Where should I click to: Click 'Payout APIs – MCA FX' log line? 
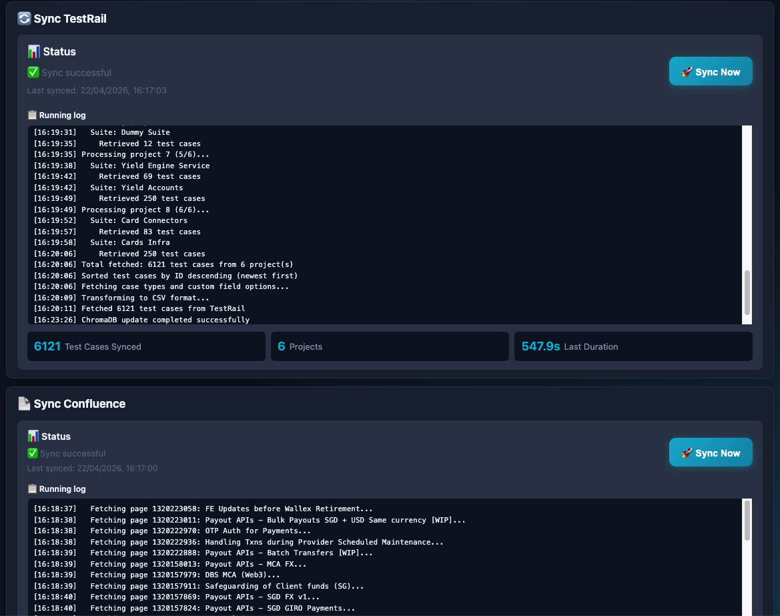pos(170,564)
